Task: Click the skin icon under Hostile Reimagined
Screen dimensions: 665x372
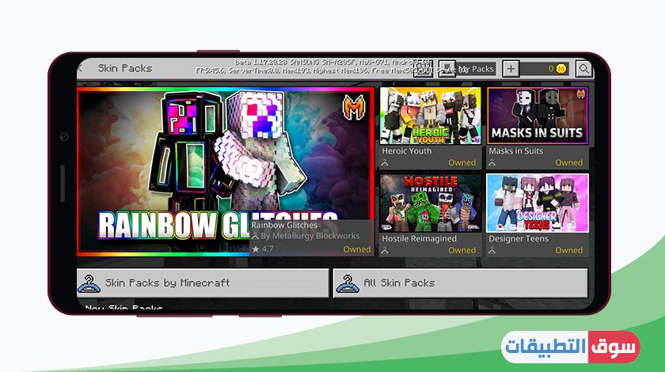Action: 385,251
